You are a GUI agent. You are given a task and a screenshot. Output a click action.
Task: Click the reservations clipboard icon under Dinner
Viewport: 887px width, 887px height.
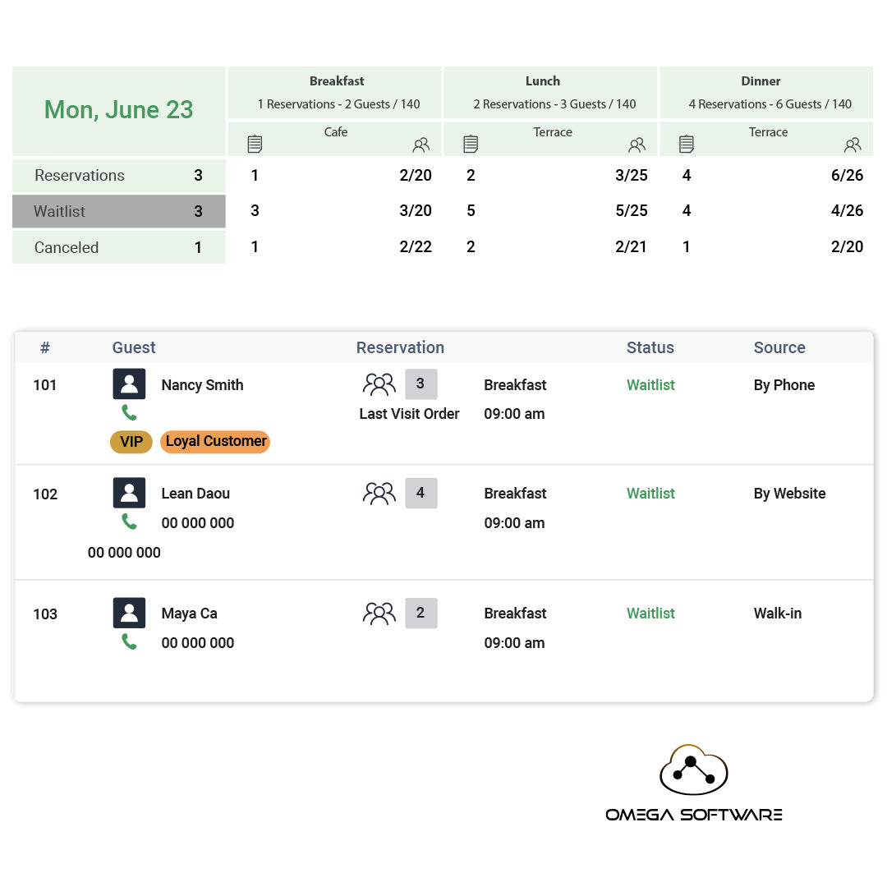687,145
